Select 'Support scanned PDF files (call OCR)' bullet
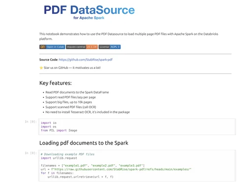The image size is (241, 182). point(71,107)
